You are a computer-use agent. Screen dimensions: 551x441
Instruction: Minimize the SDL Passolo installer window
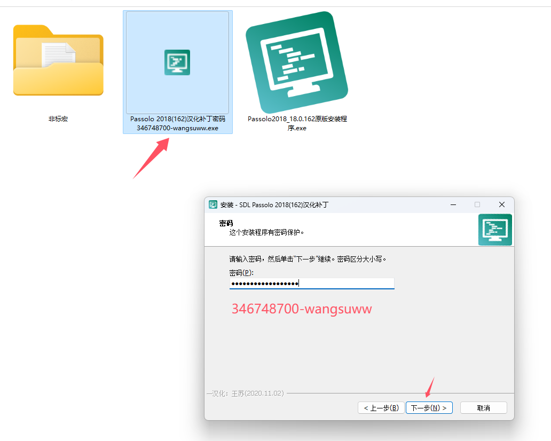(453, 204)
